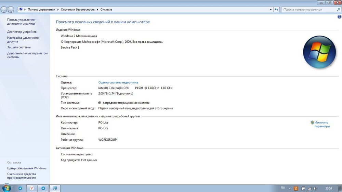Open the power tray icon

coord(303,189)
